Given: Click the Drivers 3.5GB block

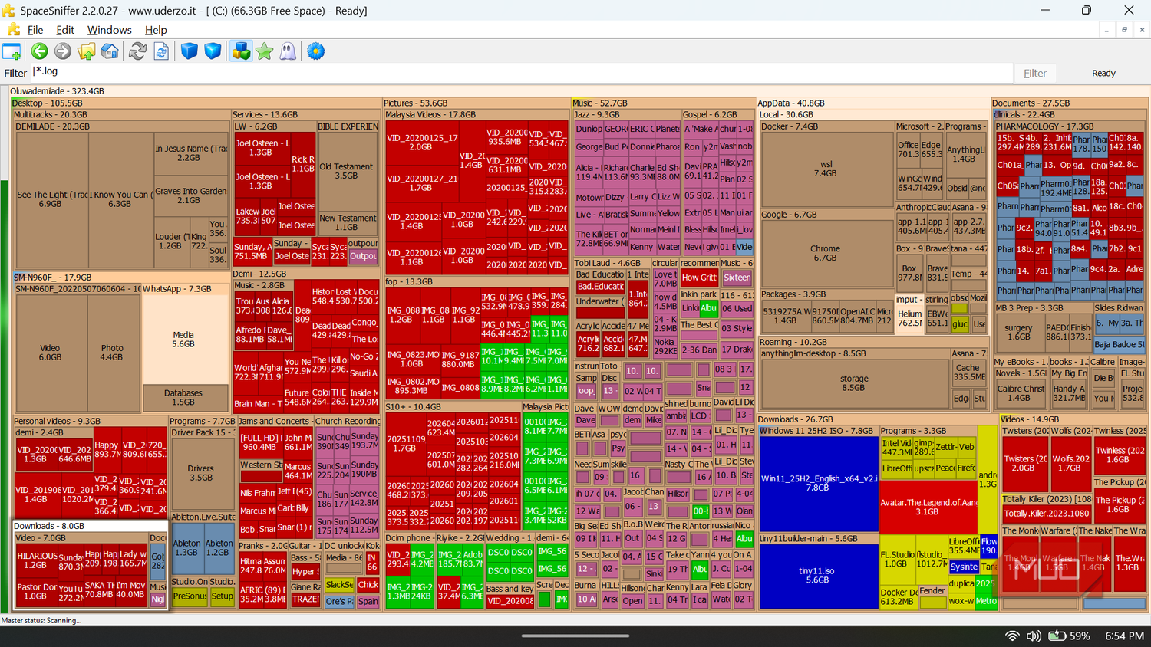Looking at the screenshot, I should pos(201,473).
